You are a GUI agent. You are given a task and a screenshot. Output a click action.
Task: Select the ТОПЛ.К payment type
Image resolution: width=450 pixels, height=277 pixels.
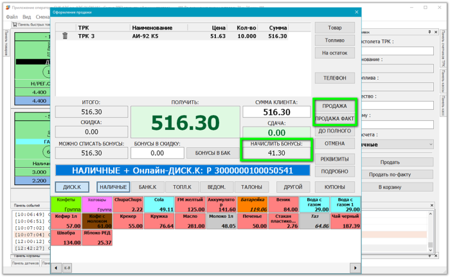coord(182,187)
